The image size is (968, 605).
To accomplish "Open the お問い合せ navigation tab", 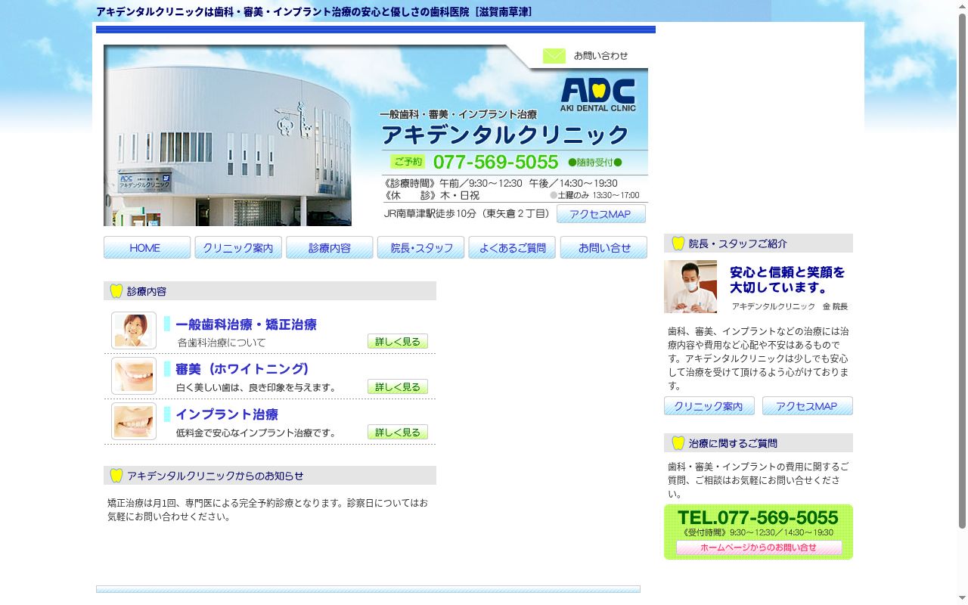I will [603, 247].
